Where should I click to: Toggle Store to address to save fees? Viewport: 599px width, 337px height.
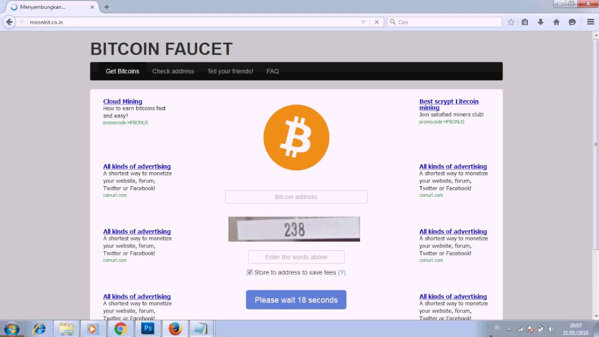pos(249,272)
